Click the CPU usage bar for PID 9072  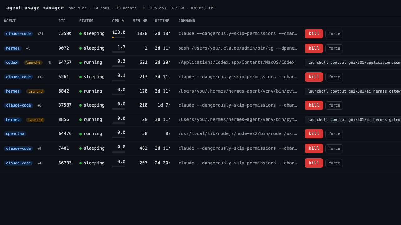119,52
